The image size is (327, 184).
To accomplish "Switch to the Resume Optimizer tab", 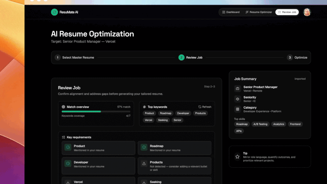I will tap(258, 12).
